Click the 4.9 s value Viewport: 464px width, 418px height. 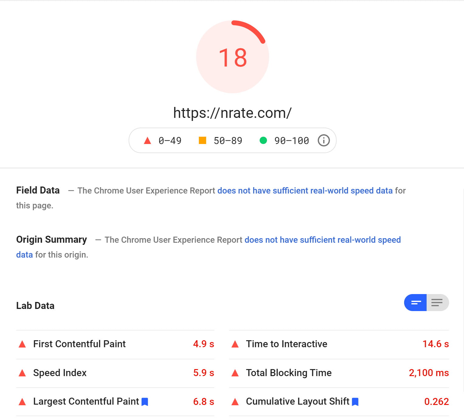204,344
